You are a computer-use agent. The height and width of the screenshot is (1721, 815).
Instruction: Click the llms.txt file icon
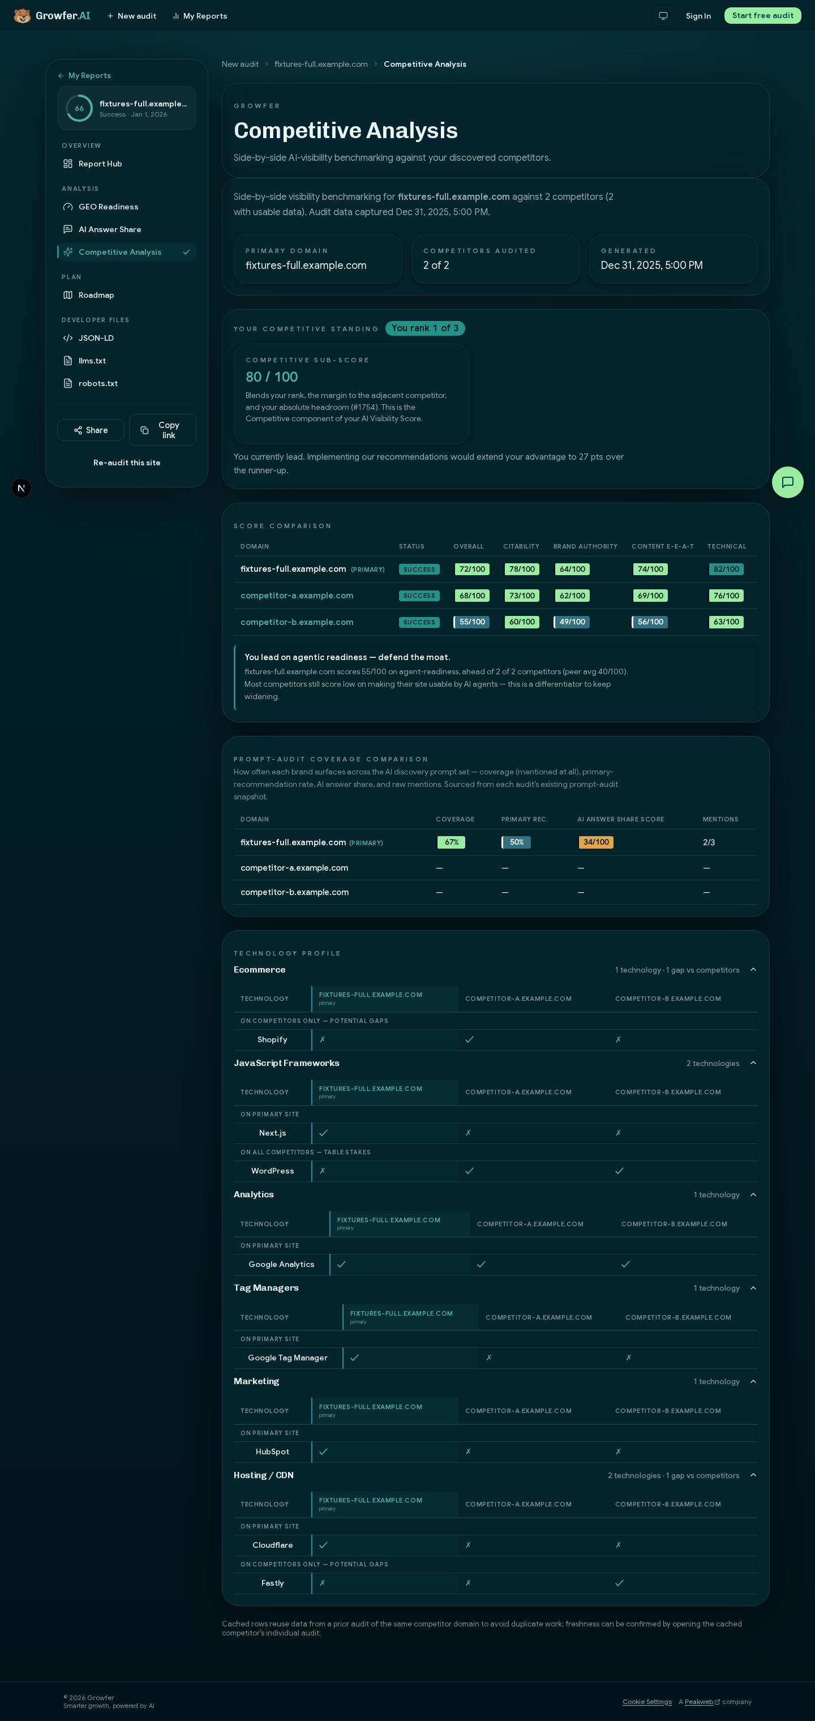[x=67, y=361]
